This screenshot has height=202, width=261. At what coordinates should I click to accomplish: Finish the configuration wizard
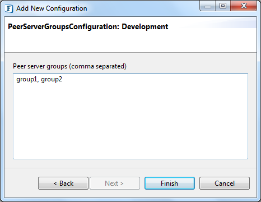[x=170, y=183]
